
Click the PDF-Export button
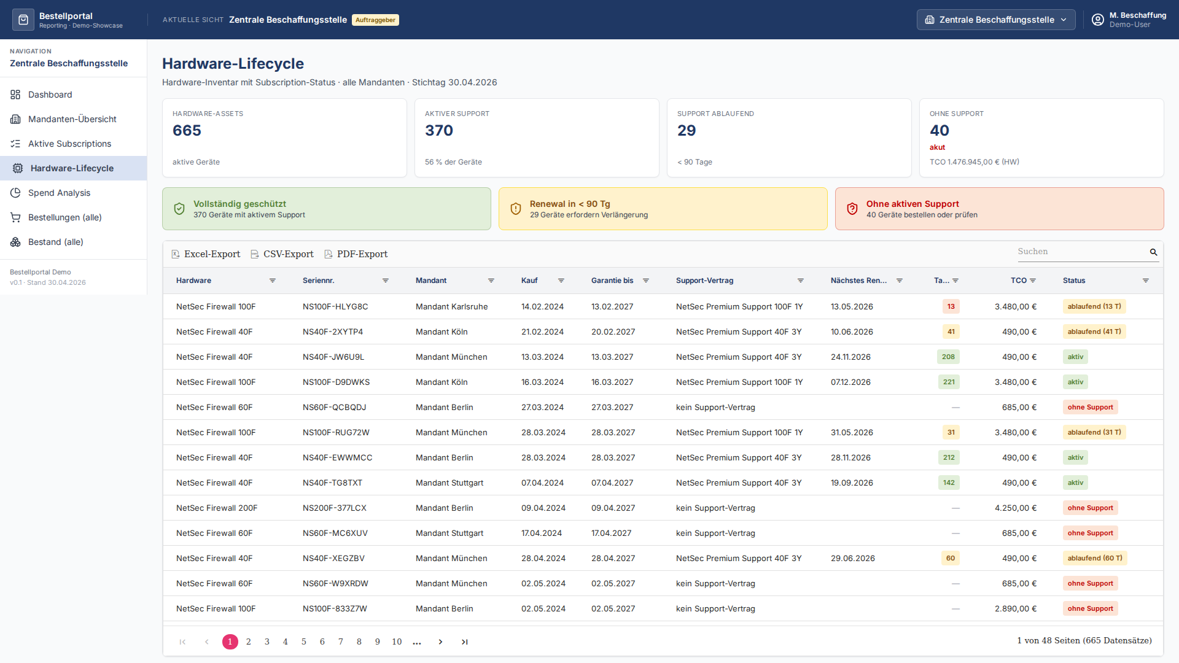[356, 254]
